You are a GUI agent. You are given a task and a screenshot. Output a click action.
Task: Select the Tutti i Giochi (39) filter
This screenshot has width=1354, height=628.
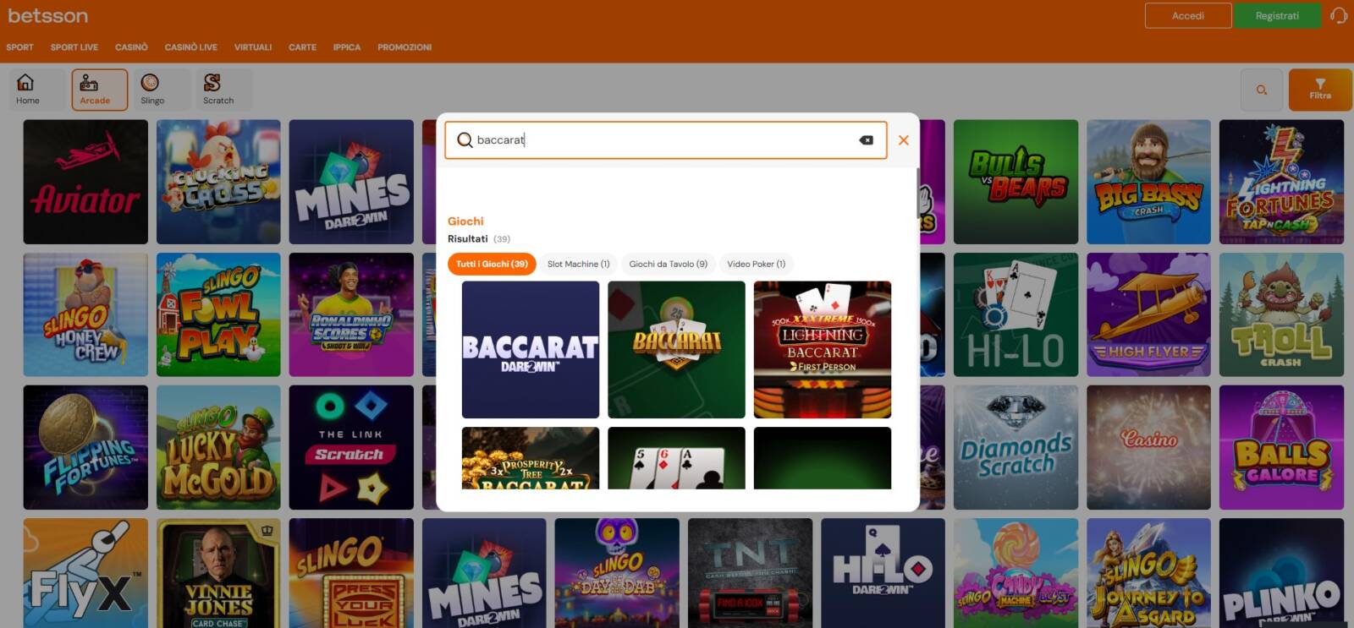[x=492, y=265]
